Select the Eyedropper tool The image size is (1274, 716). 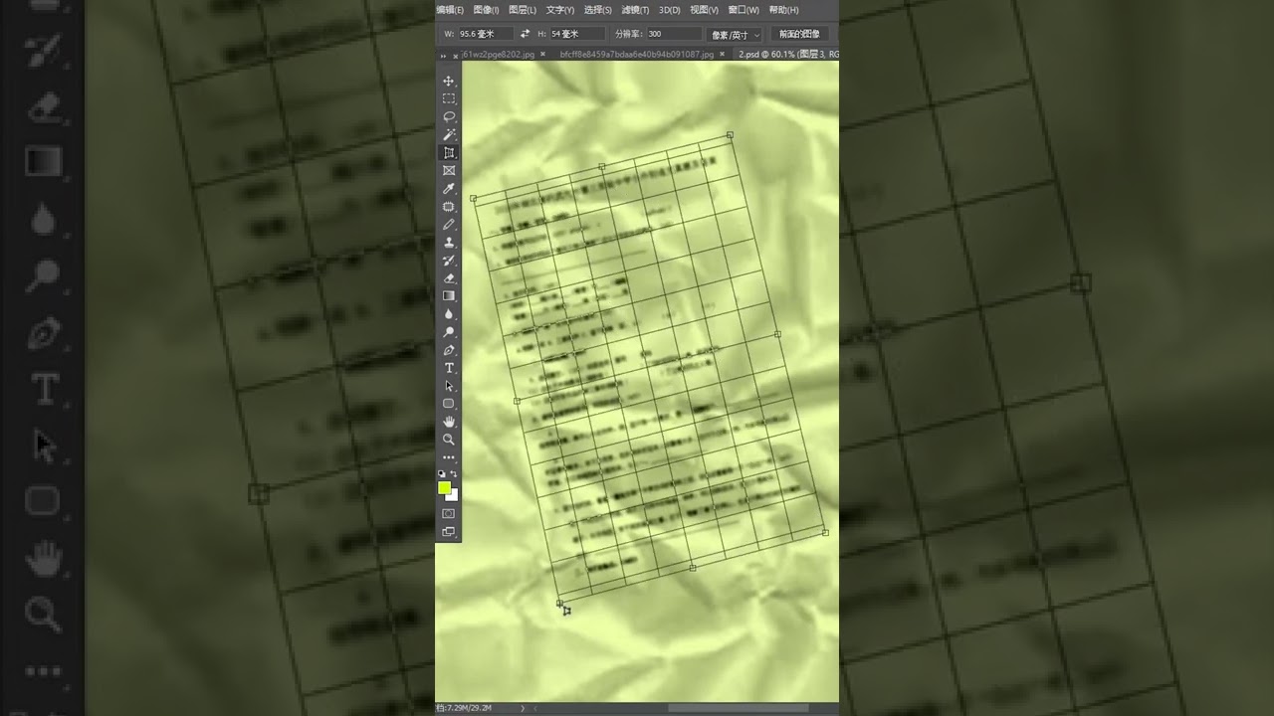pos(449,189)
